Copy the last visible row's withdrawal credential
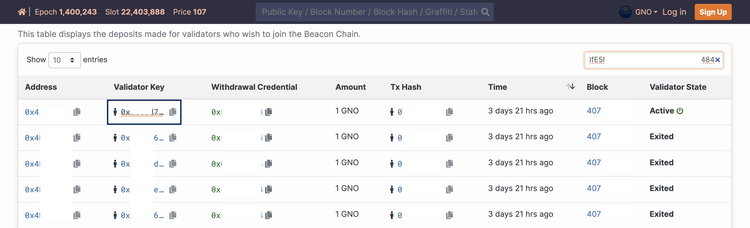The image size is (750, 228). tap(269, 215)
